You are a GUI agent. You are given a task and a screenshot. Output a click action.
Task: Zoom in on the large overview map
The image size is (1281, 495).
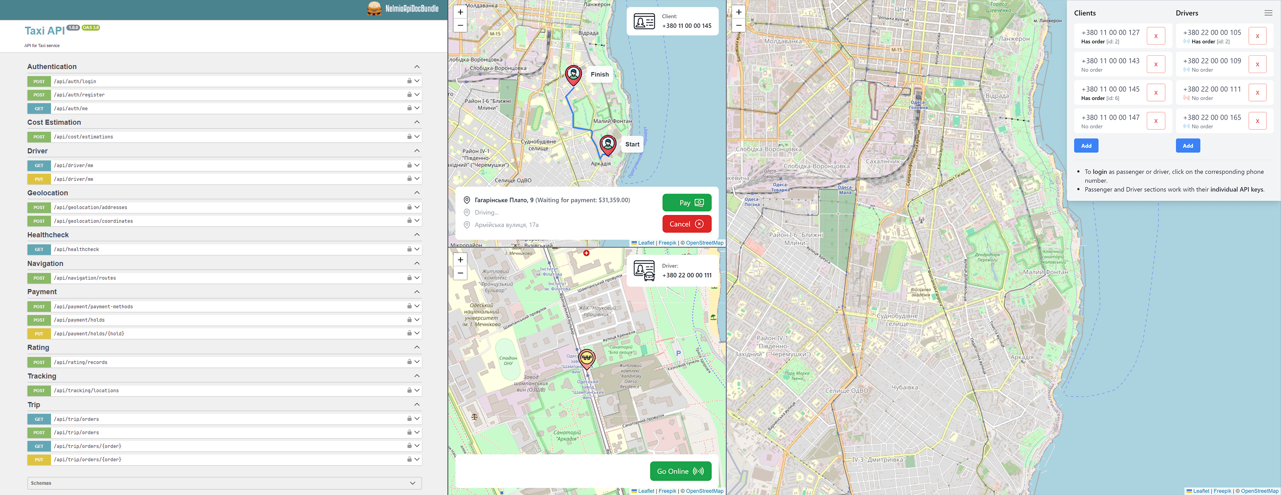pyautogui.click(x=739, y=12)
